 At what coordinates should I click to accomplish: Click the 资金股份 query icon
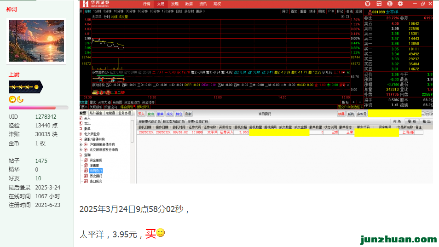[86, 160]
